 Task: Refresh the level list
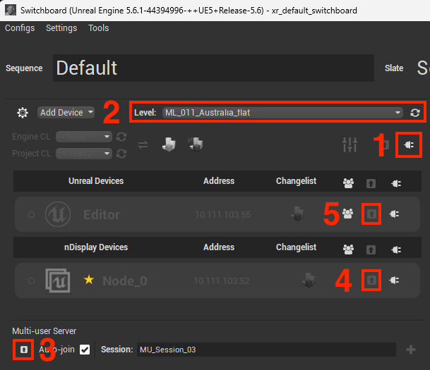415,113
